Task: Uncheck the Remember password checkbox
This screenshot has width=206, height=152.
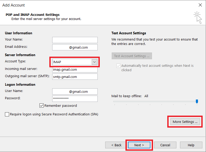Action: (42, 105)
